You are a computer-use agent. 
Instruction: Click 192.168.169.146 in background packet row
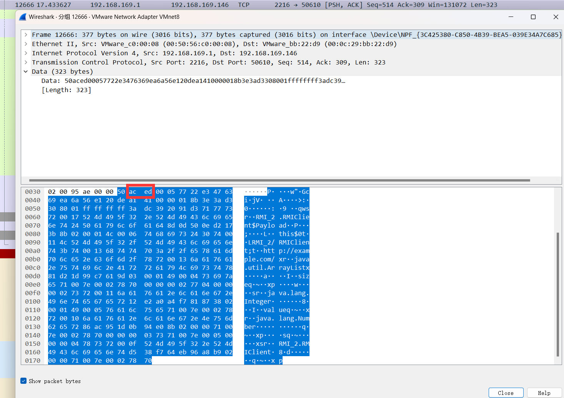pyautogui.click(x=200, y=5)
